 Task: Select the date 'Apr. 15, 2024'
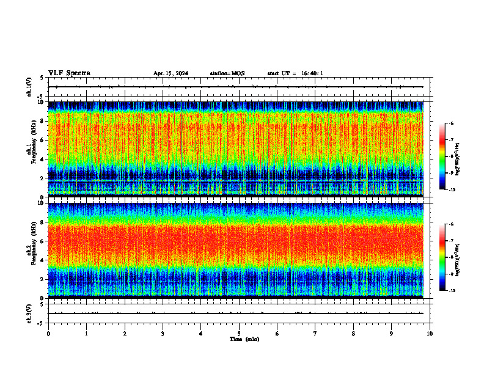(170, 73)
